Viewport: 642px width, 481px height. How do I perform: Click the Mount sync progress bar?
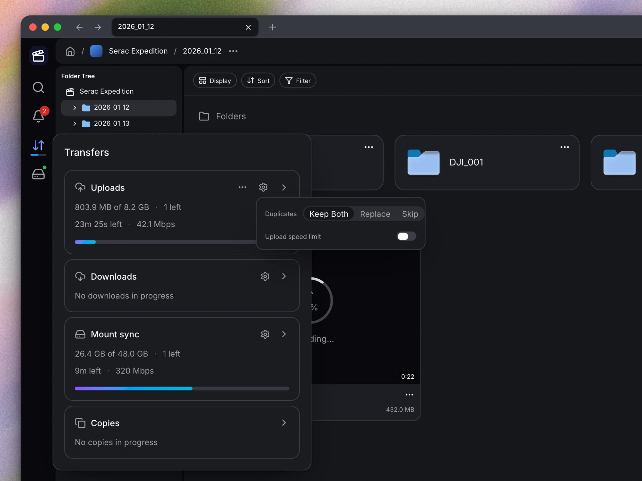point(182,388)
